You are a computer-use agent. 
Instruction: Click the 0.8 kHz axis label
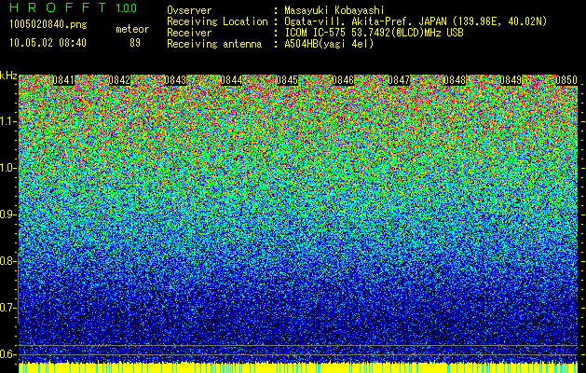(x=8, y=261)
